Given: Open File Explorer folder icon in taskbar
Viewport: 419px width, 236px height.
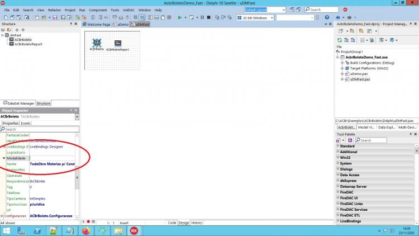Looking at the screenshot, I should point(118,230).
